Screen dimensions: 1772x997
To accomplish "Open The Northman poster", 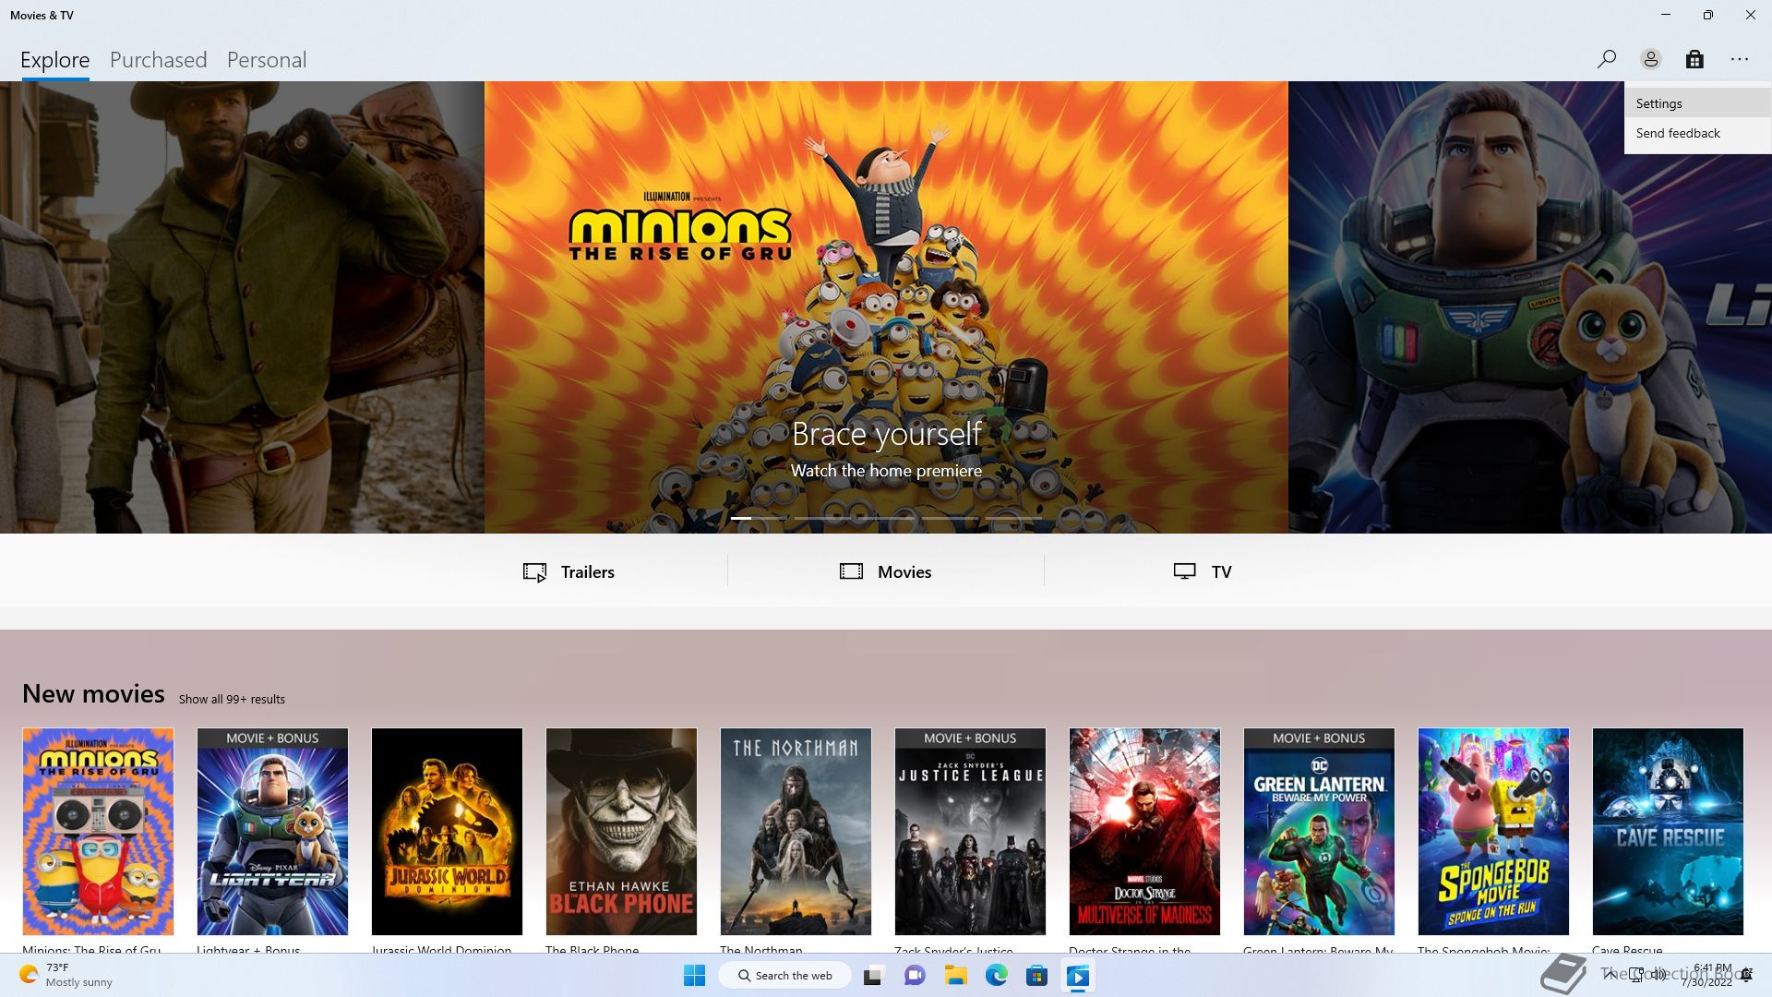I will (x=796, y=831).
